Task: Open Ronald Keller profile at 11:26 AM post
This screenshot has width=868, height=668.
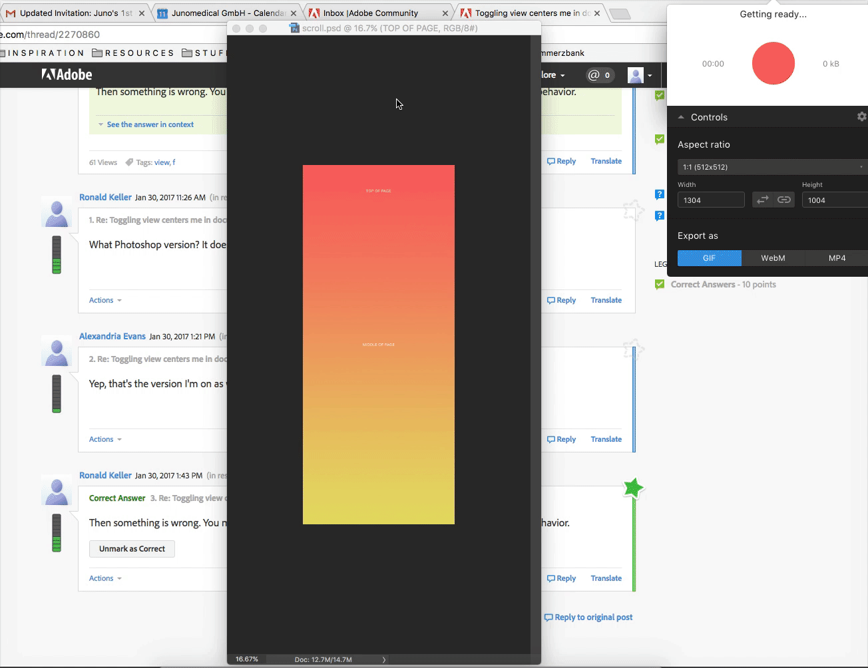Action: pyautogui.click(x=105, y=197)
